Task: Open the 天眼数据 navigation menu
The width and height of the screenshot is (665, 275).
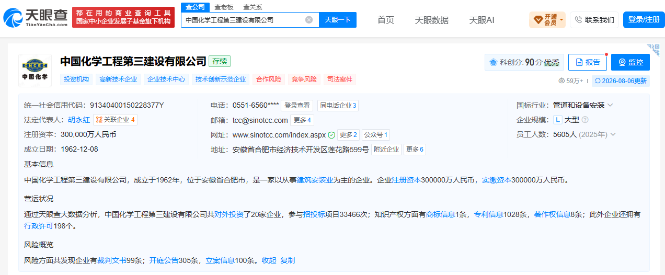Action: [x=432, y=20]
